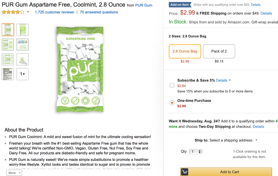The height and width of the screenshot is (176, 278).
Task: Select the Subscribe & Save 5% option
Action: click(x=172, y=86)
